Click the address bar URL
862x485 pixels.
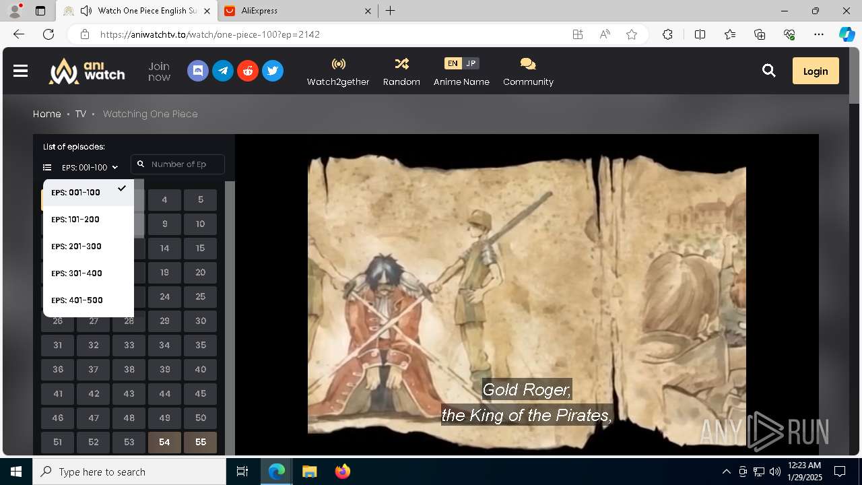[x=210, y=34]
